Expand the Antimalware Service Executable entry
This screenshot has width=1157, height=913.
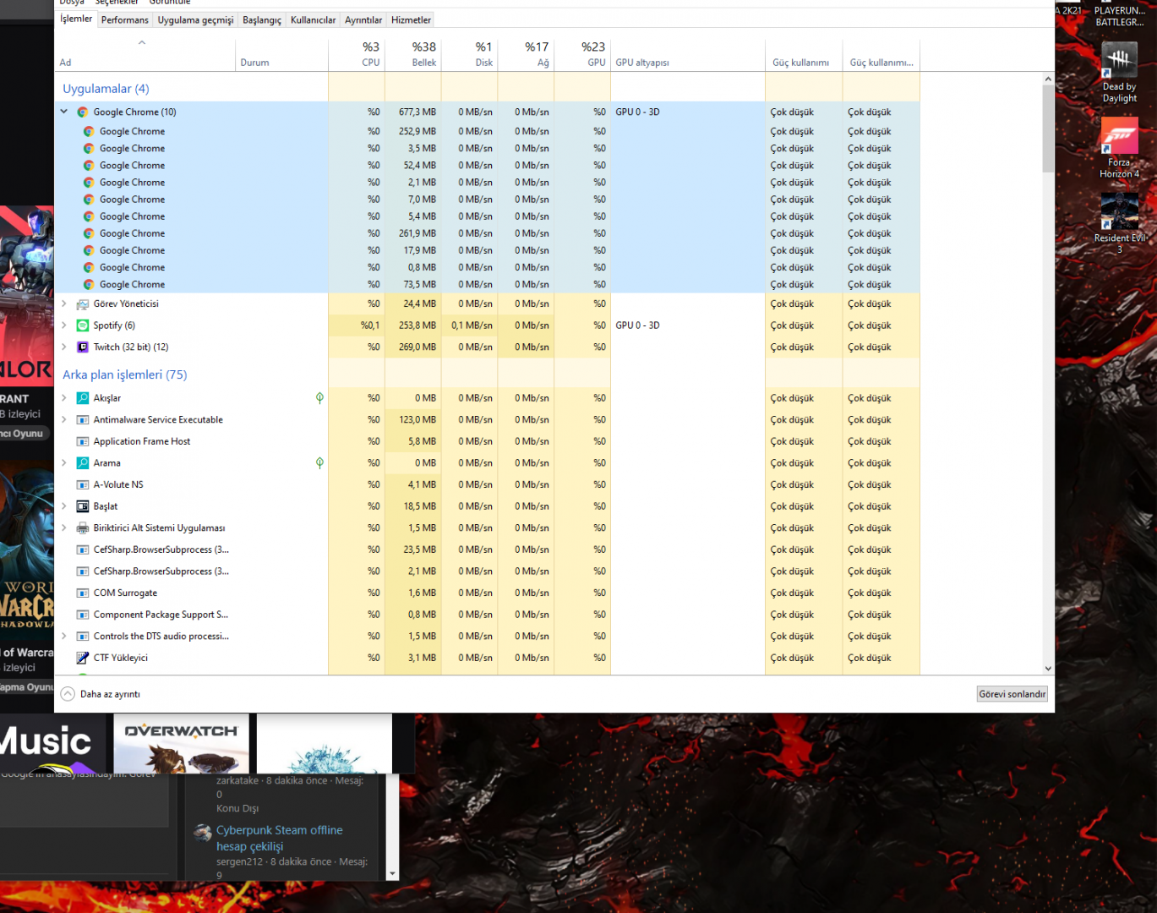(x=64, y=420)
